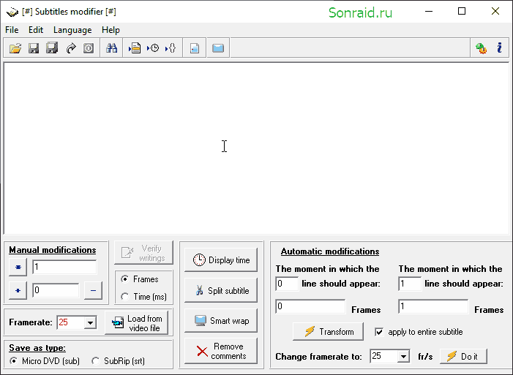Click the first line number field showing 0
Screen dimensions: 513x375
[287, 284]
